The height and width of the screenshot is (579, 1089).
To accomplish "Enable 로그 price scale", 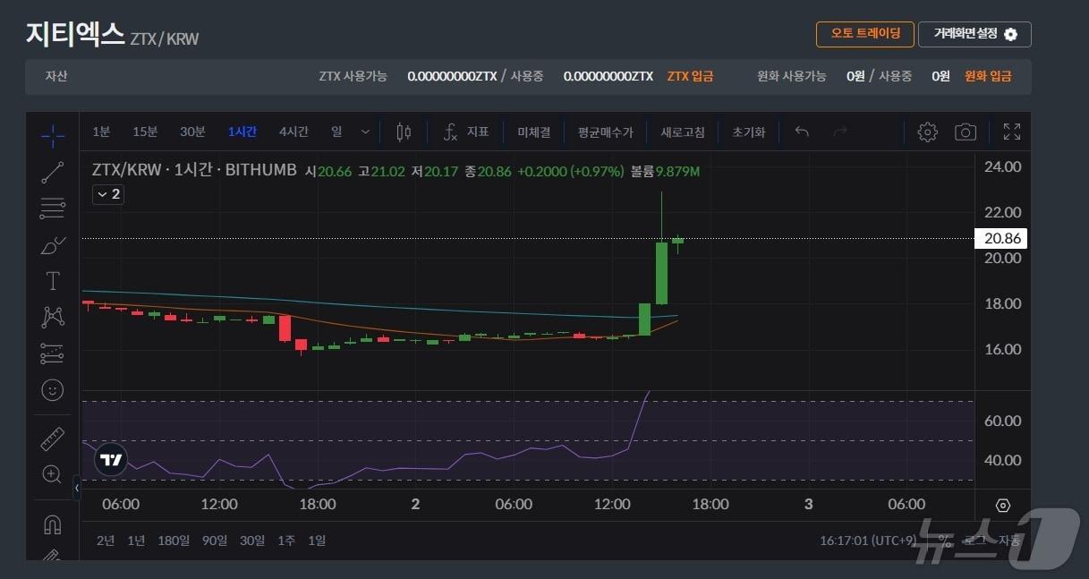I will tap(975, 541).
